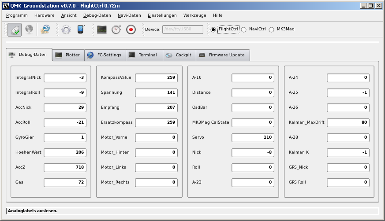Screen dimensions: 385x221
Task: Click the serial connect icon in toolbar
Action: pos(15,29)
